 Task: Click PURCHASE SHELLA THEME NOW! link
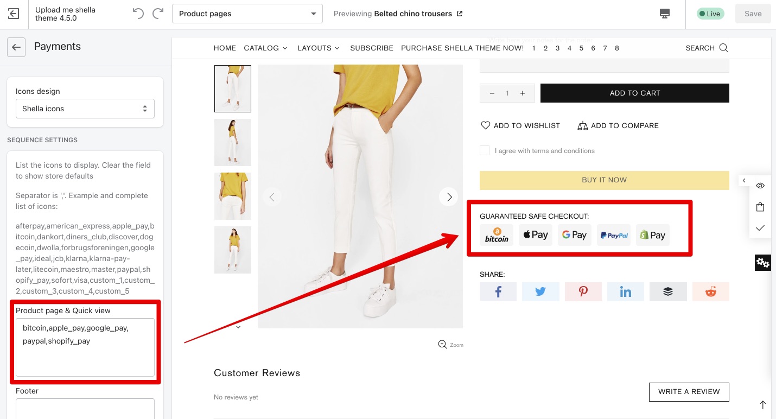[x=462, y=48]
